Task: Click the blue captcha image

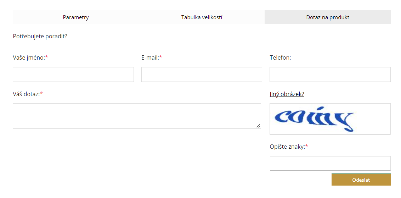Action: point(315,119)
